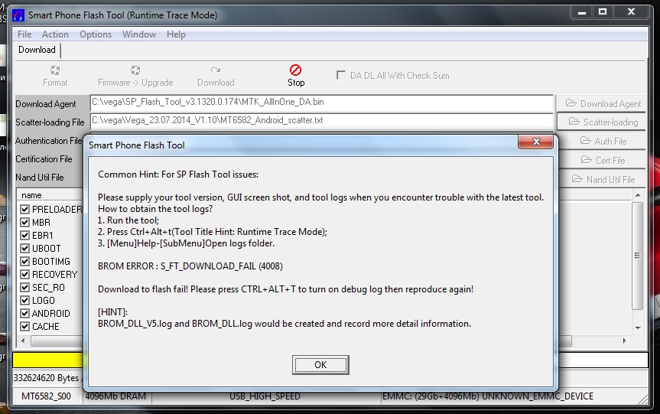Screen dimensions: 660x414
Task: Select the Download tab
Action: click(x=37, y=50)
